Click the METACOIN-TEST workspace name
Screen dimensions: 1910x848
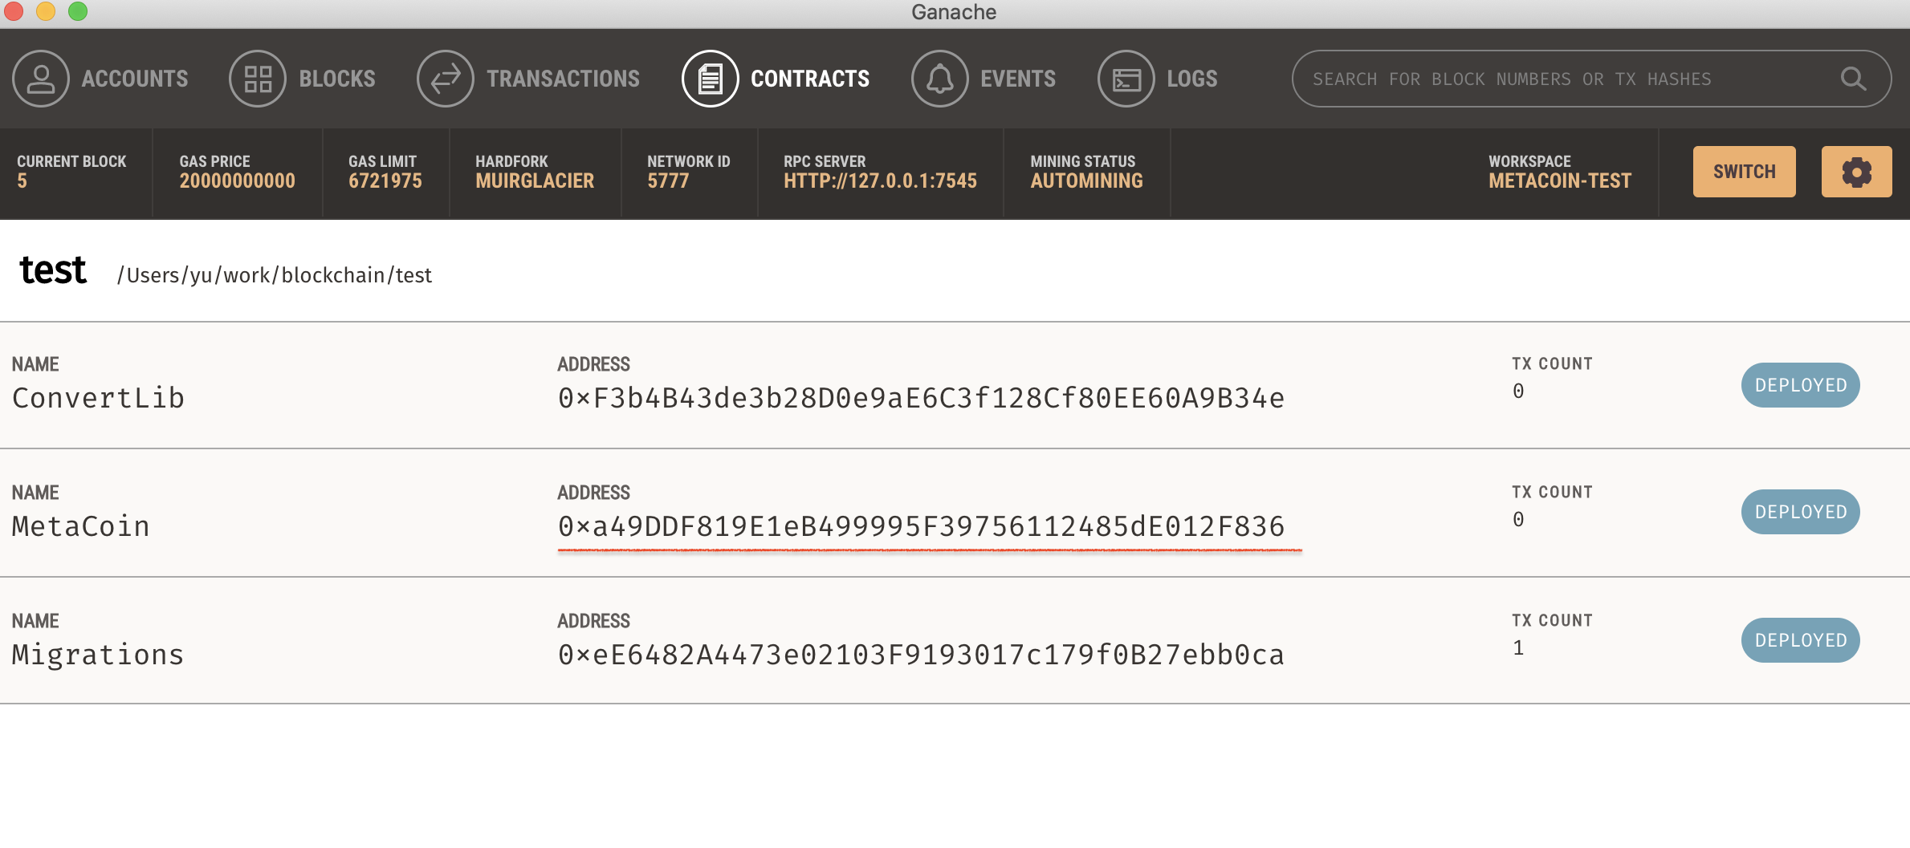pos(1560,181)
